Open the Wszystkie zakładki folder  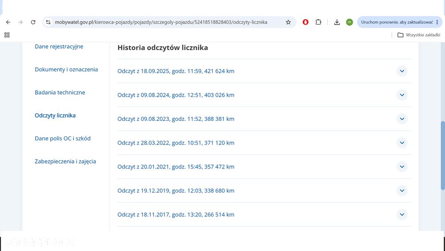(419, 35)
